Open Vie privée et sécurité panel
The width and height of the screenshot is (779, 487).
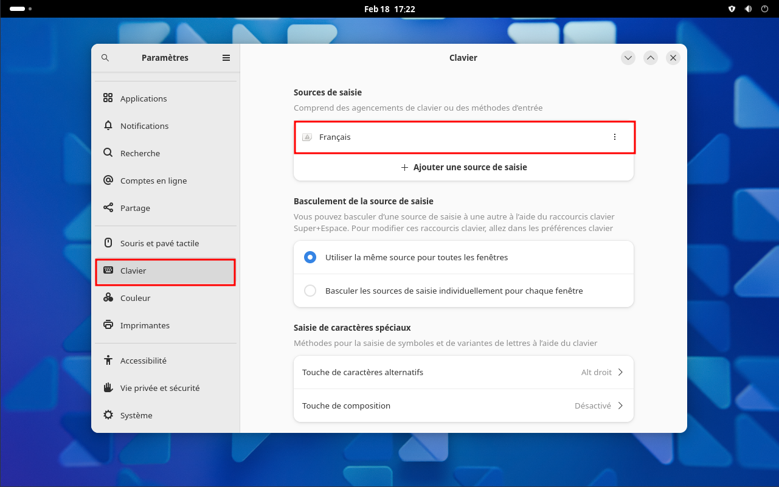coord(159,388)
